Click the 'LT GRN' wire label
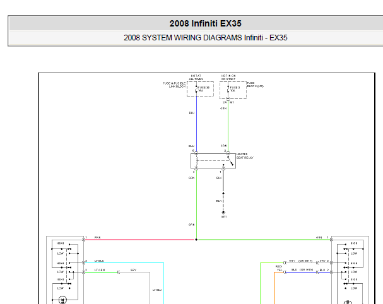 [x=100, y=270]
